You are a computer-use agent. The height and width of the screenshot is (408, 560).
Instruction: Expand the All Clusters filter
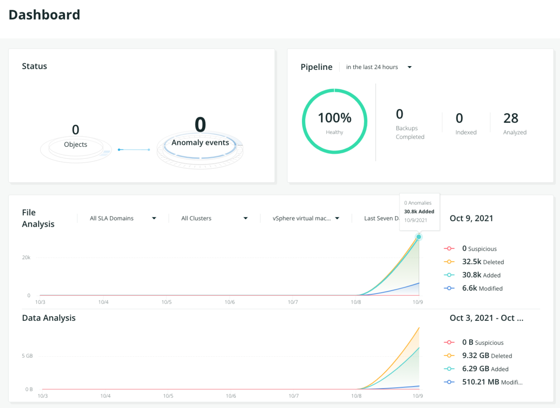215,218
